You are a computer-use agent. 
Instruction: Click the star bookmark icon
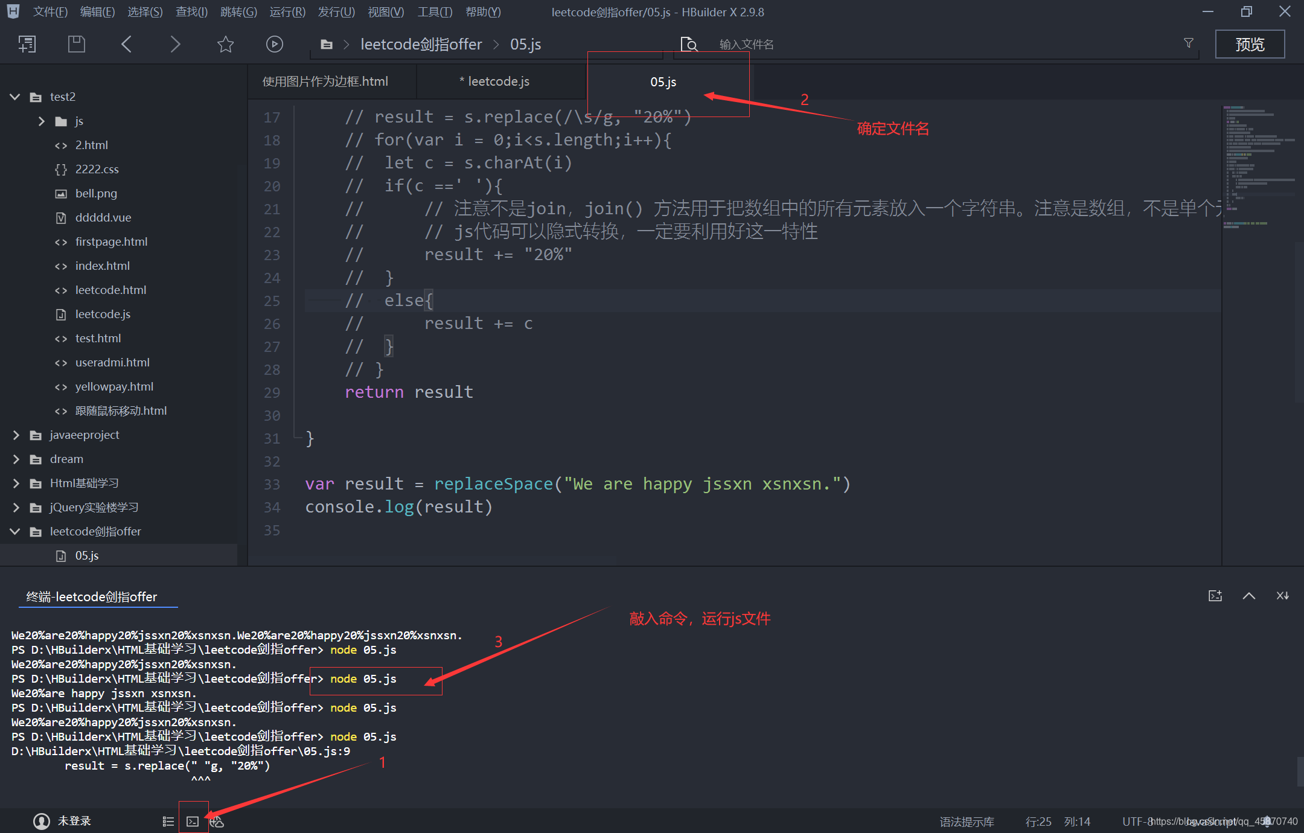pyautogui.click(x=225, y=44)
